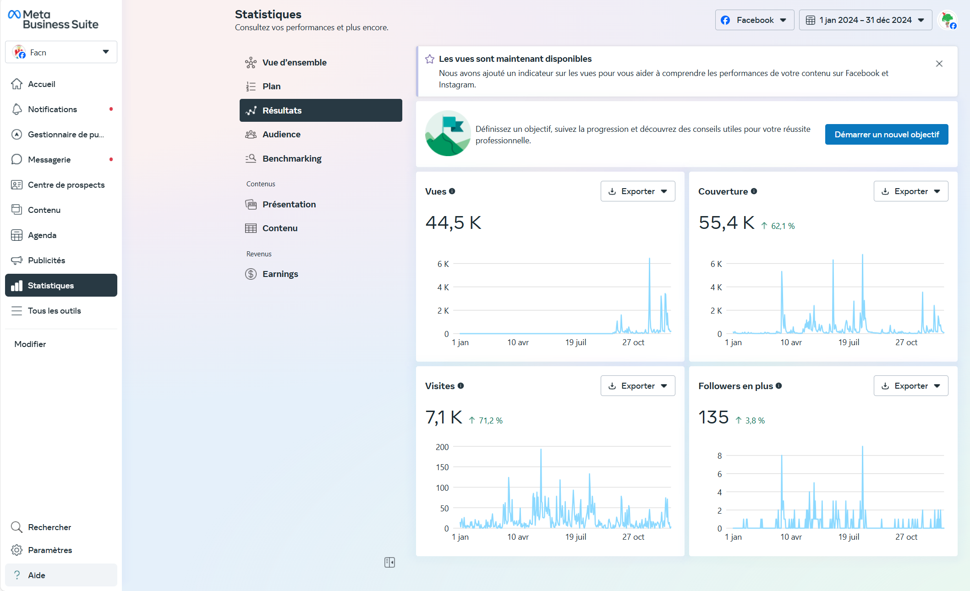Select the Audience menu item

(x=281, y=135)
